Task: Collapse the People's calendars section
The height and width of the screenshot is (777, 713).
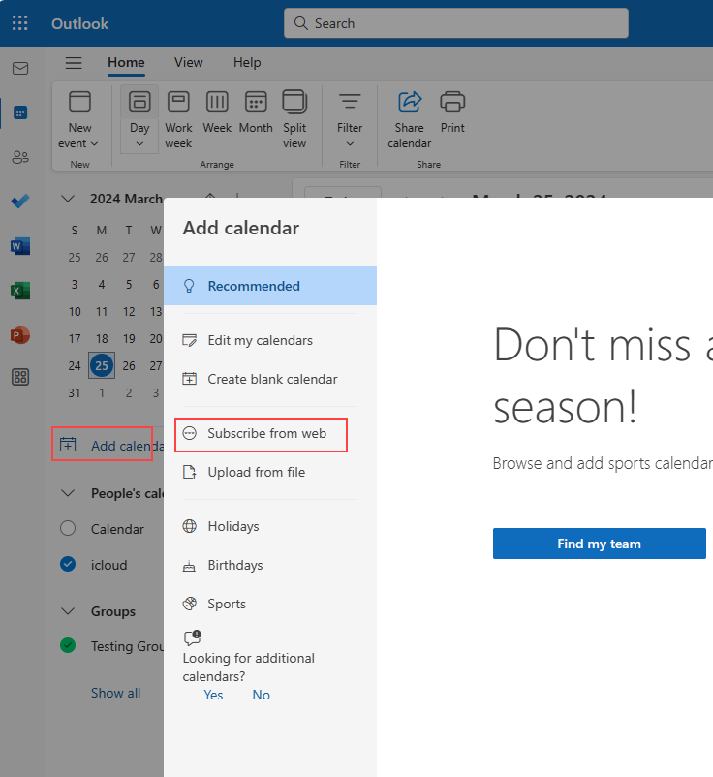Action: coord(68,493)
